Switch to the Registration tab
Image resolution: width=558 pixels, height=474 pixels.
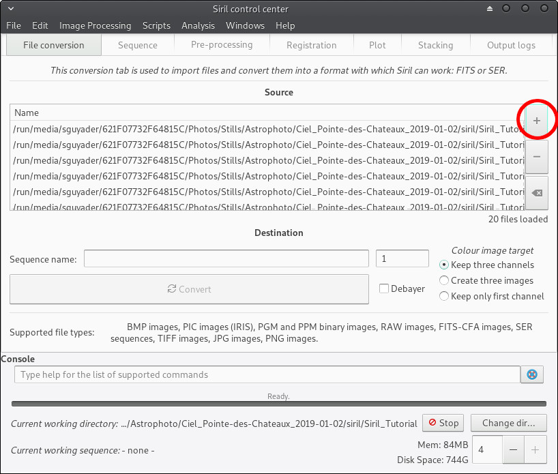(311, 45)
